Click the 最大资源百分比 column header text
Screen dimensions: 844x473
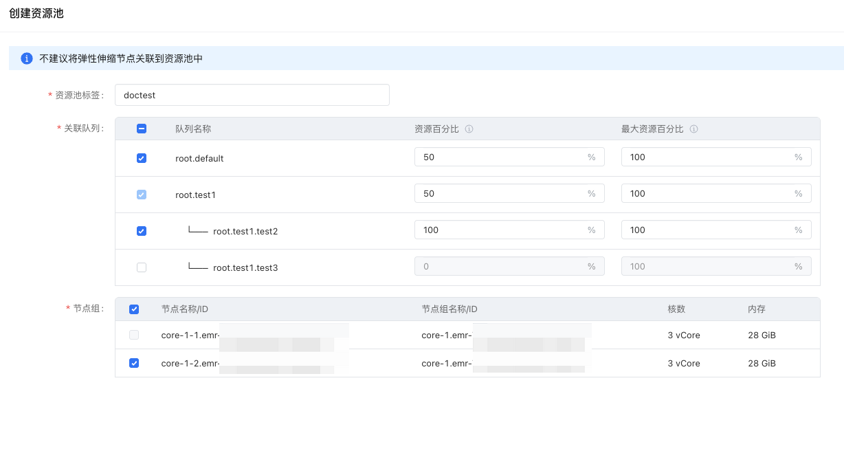[652, 129]
